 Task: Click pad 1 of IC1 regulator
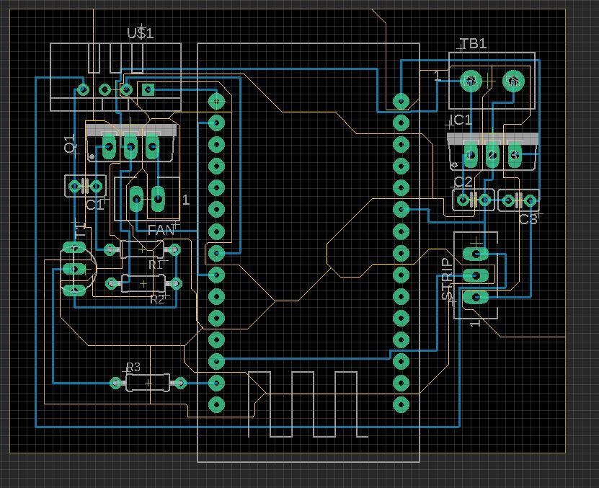(471, 155)
